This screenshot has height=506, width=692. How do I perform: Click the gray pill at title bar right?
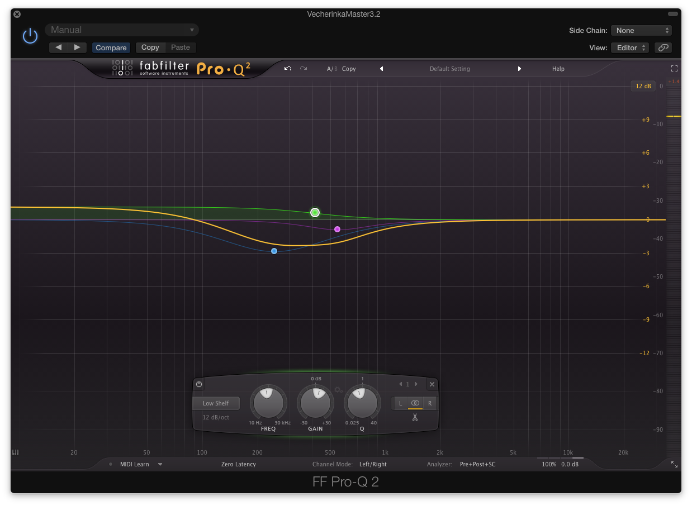[672, 14]
